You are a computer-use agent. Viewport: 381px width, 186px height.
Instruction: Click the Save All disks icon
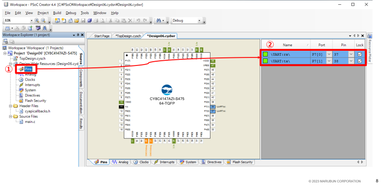[90, 20]
